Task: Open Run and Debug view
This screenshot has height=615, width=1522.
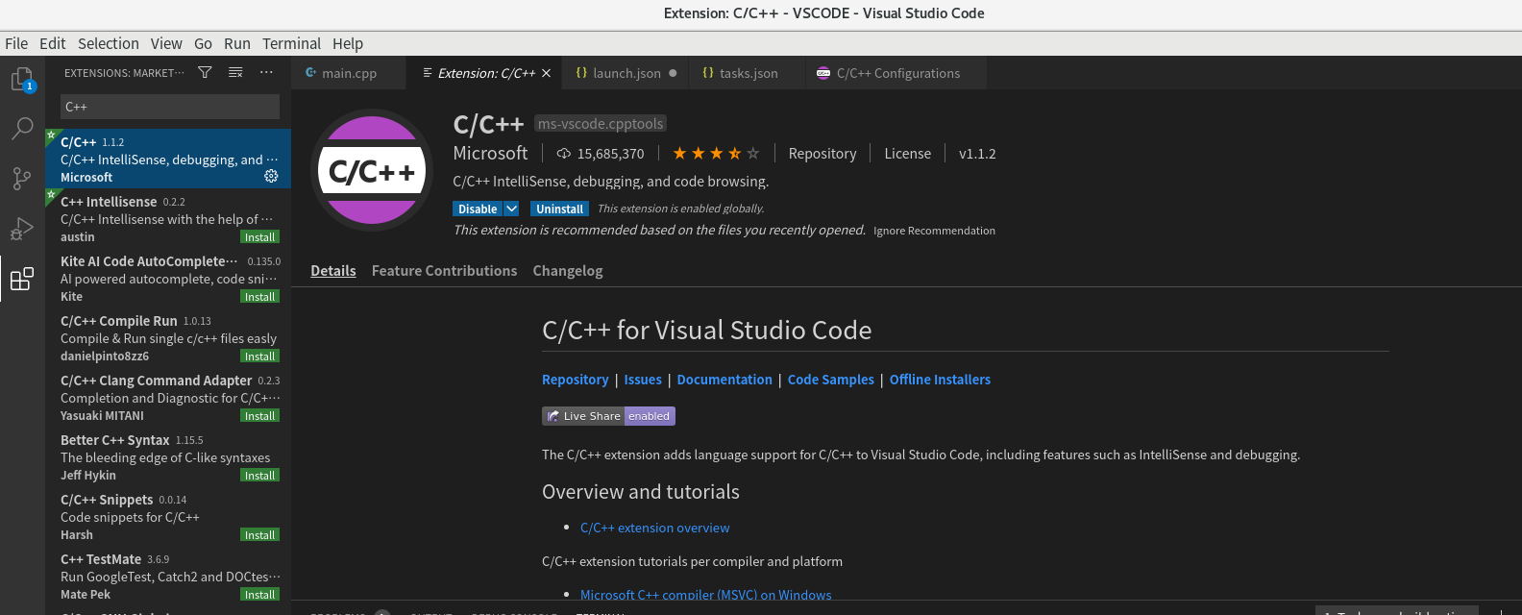Action: 22,229
